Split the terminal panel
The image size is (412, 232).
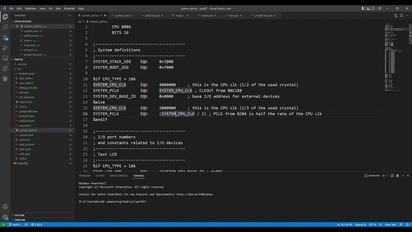[x=392, y=176]
